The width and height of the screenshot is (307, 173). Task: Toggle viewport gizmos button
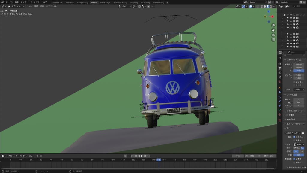243,7
